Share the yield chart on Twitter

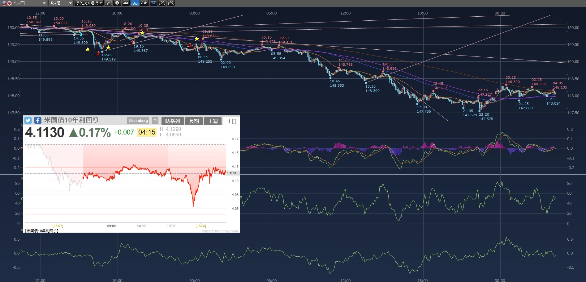pos(28,120)
